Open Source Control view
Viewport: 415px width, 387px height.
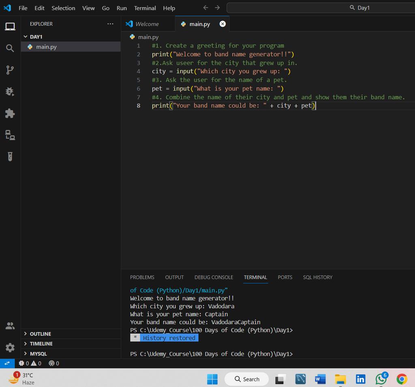(x=10, y=70)
